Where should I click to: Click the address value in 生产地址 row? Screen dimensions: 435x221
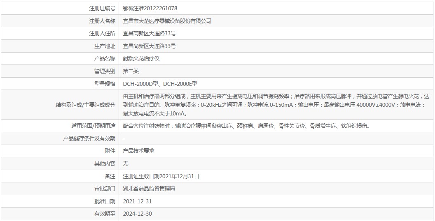click(x=149, y=46)
